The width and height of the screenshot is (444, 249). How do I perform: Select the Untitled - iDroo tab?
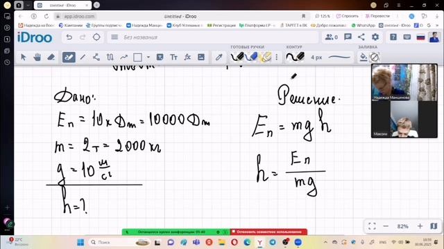coord(62,5)
